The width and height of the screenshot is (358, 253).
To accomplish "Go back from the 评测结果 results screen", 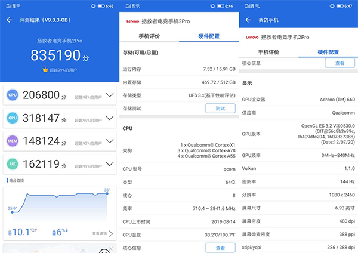I will 10,20.
